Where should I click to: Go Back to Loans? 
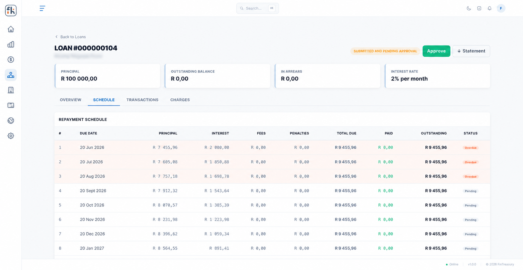[x=70, y=37]
